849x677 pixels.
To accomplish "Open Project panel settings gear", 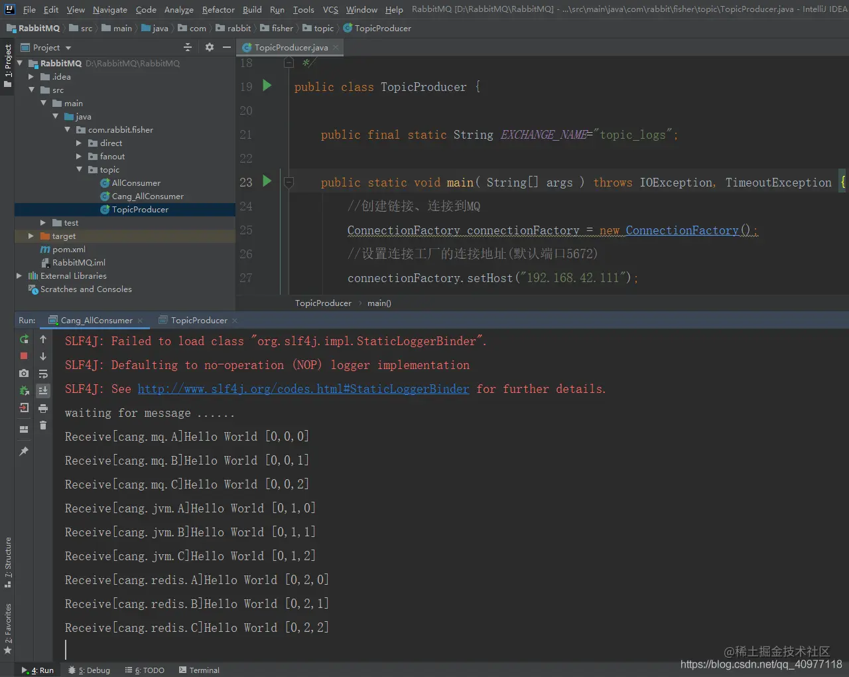I will pyautogui.click(x=210, y=47).
